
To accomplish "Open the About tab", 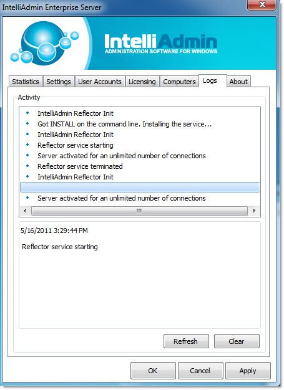I will [238, 82].
